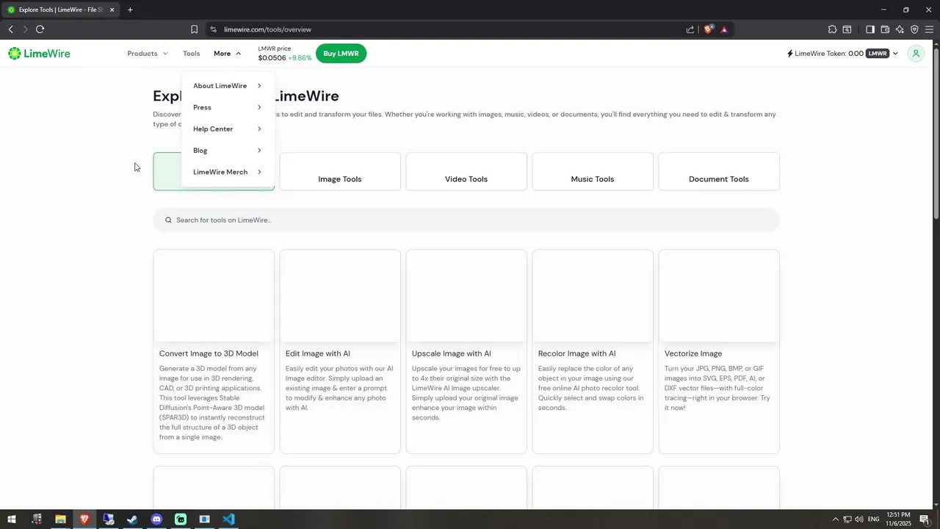Switch to the Music Tools tab
This screenshot has width=940, height=529.
coord(593,171)
